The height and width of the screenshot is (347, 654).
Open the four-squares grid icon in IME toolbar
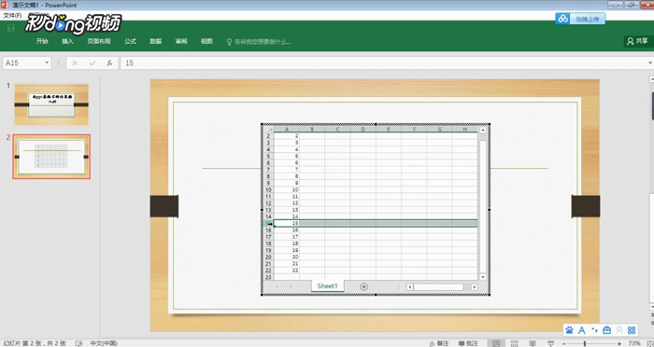pyautogui.click(x=632, y=330)
